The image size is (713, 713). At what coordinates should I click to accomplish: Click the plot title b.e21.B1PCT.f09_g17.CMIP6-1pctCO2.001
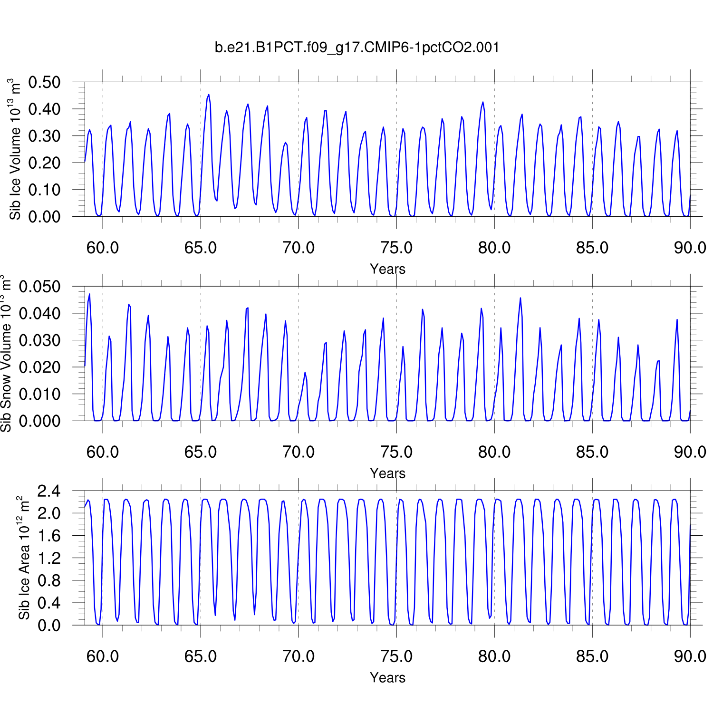tap(357, 48)
